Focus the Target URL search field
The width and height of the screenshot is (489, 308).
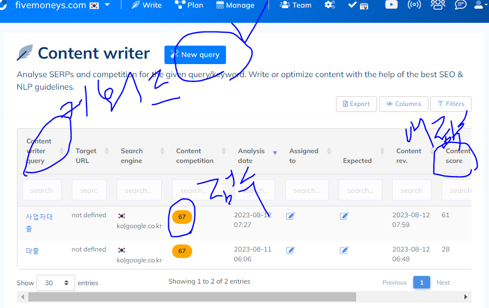point(89,190)
